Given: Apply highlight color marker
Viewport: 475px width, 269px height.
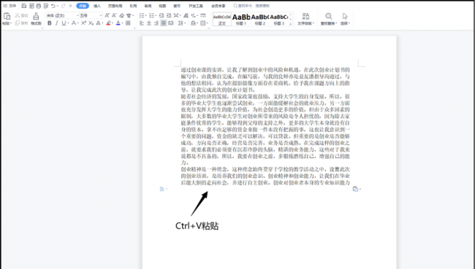Looking at the screenshot, I should tap(108, 23).
